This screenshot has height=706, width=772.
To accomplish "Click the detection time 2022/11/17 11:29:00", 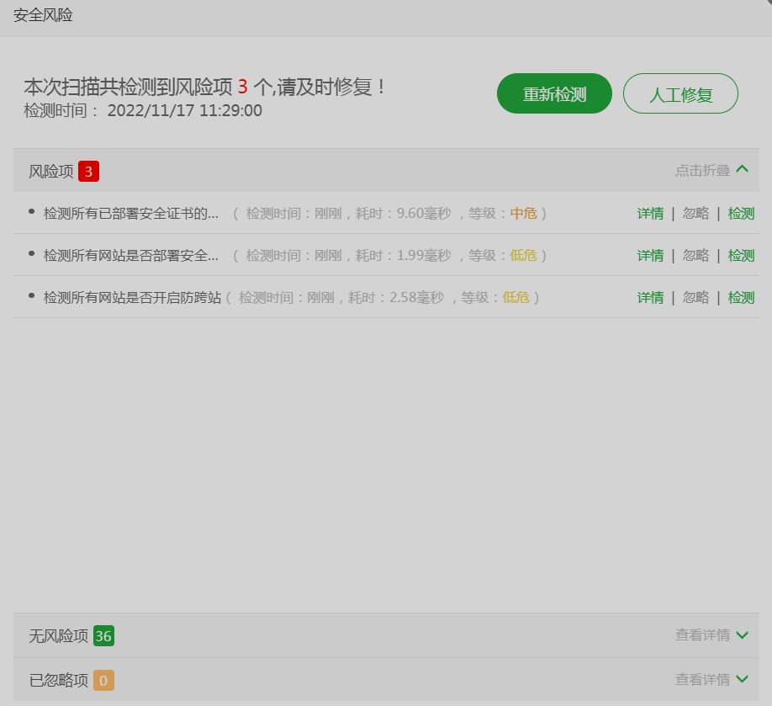I will (x=185, y=110).
